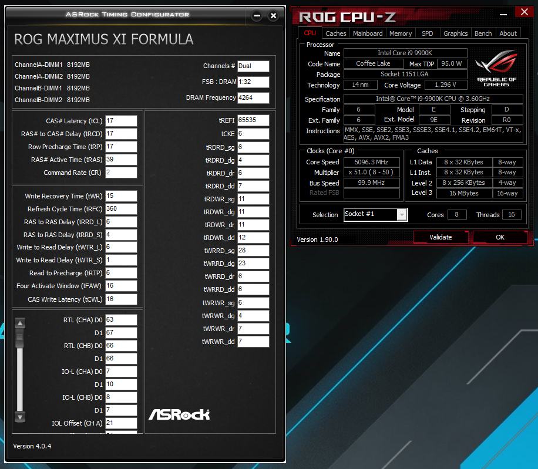Screen dimensions: 538x469
Task: Click the Core Speed value 5096.3 MHz
Action: pyautogui.click(x=371, y=162)
